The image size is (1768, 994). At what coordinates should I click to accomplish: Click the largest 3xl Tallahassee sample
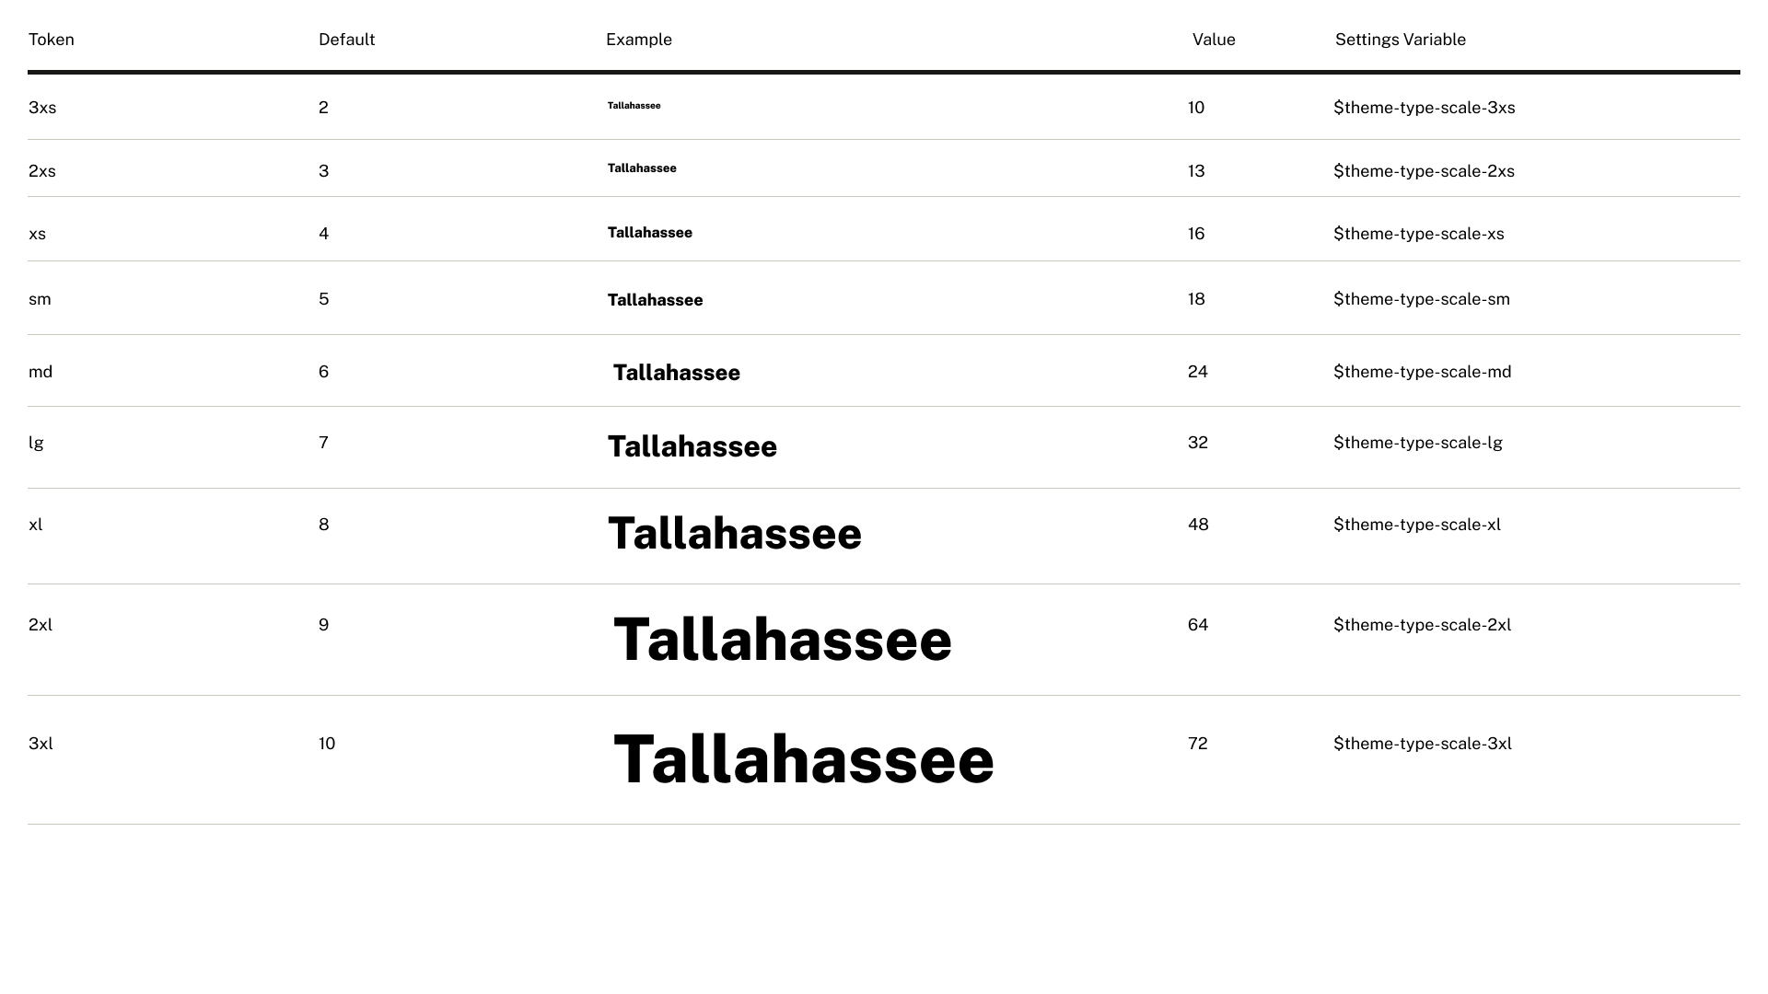point(803,760)
